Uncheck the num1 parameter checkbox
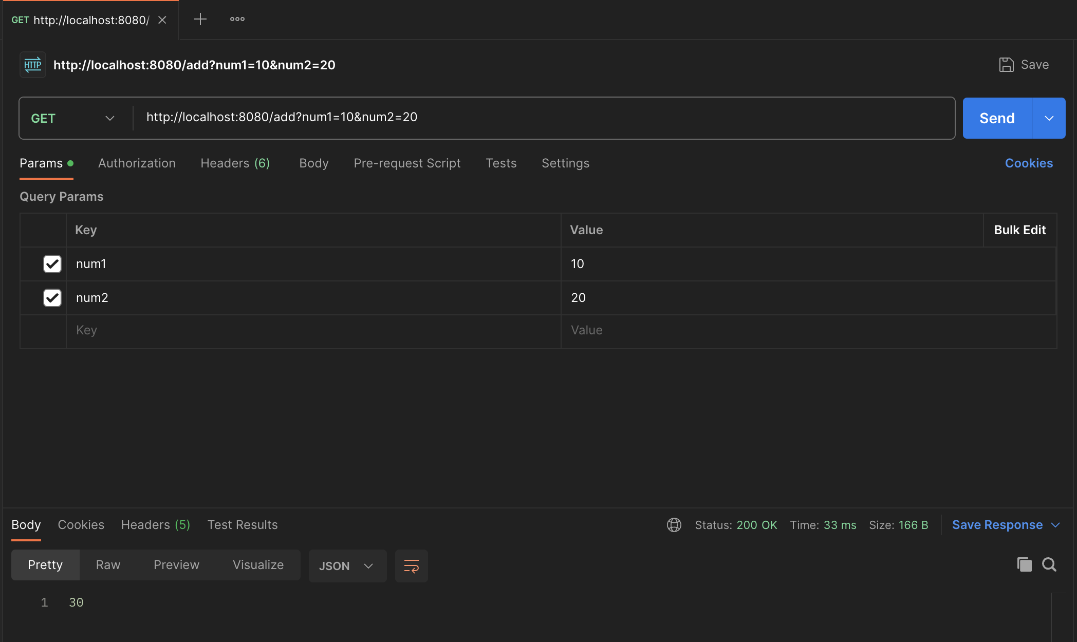The image size is (1077, 642). [52, 264]
